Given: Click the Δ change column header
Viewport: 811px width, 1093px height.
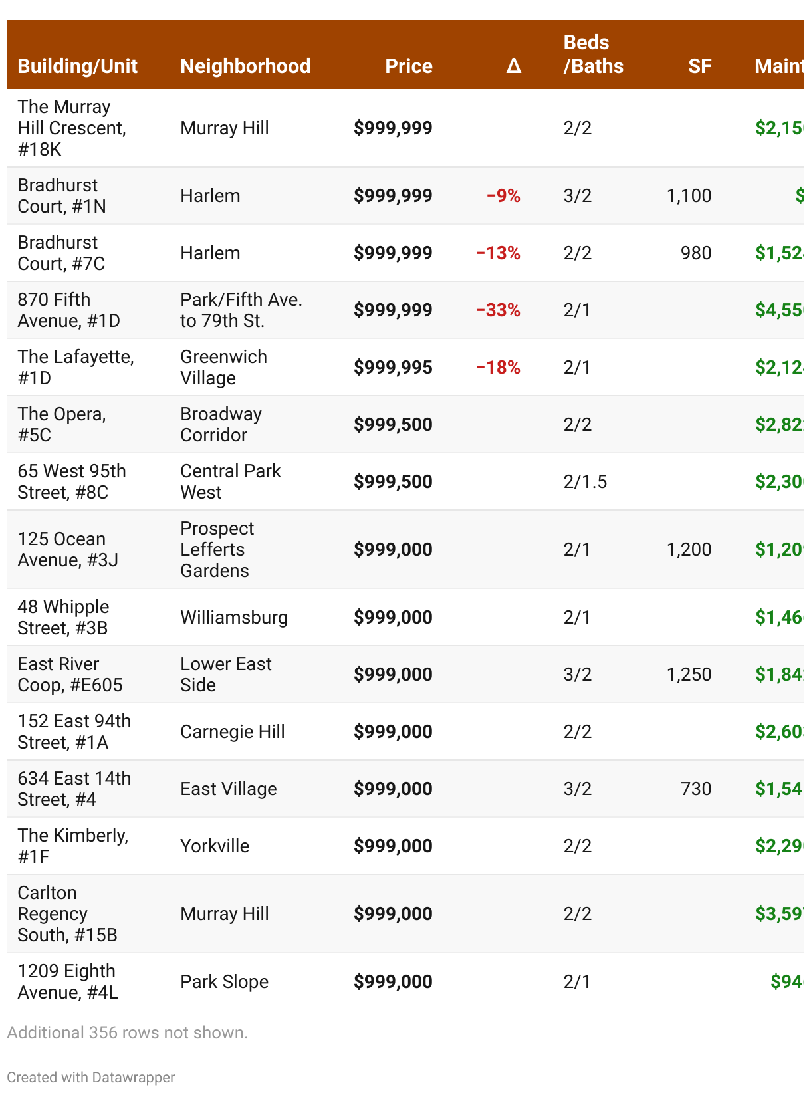Looking at the screenshot, I should tap(513, 66).
